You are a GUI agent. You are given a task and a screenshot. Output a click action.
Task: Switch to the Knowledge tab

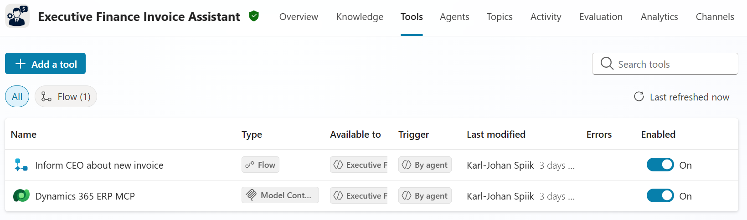tap(360, 17)
